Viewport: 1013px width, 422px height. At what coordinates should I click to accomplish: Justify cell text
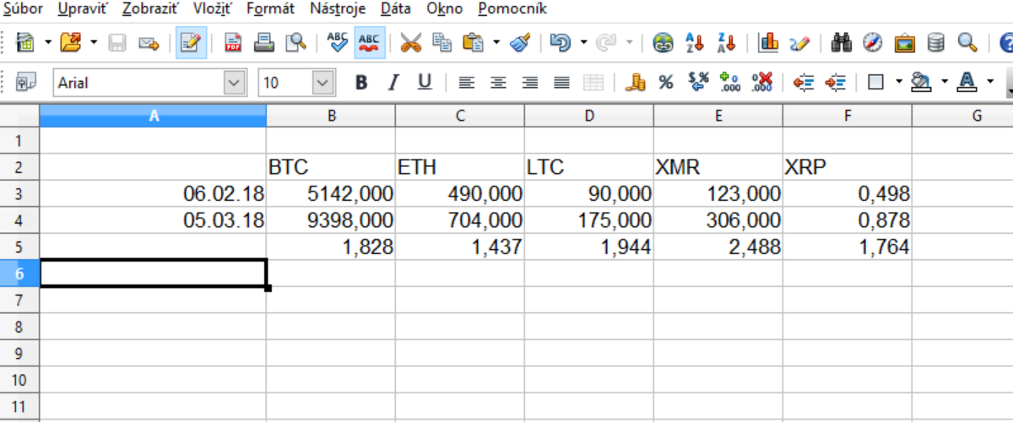click(561, 83)
